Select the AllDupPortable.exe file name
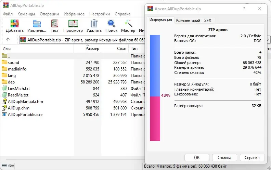Screen dimensions: 271x170 coord(25,115)
